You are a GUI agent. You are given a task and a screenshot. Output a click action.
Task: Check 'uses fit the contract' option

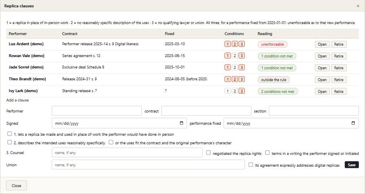coord(111,142)
